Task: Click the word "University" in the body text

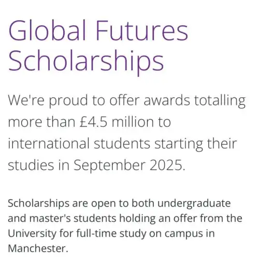Action: click(x=32, y=234)
